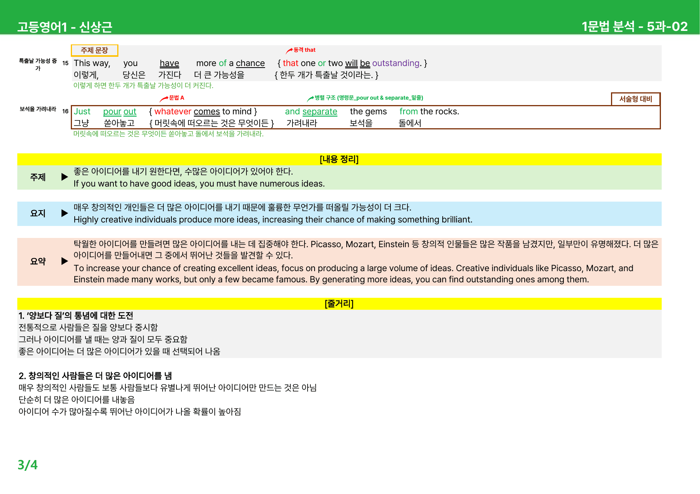Click the green translation 머릿속에 떠오르는 것은 무엇이든 쏟아놓고
This screenshot has width=700, height=494.
coord(168,134)
